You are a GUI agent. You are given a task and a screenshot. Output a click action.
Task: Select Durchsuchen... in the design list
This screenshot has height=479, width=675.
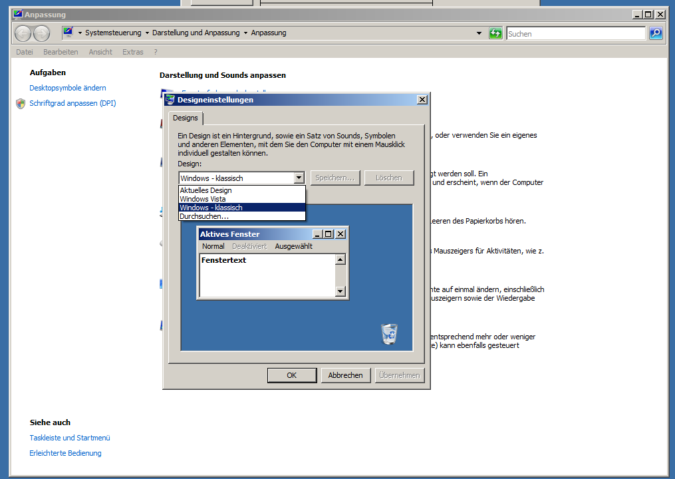tap(242, 216)
